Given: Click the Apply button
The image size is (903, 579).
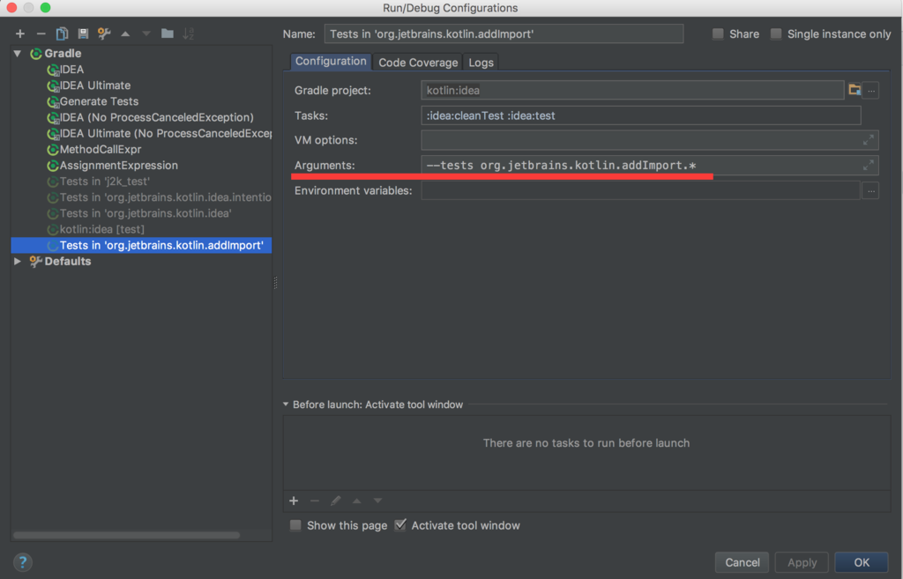Looking at the screenshot, I should (x=801, y=562).
